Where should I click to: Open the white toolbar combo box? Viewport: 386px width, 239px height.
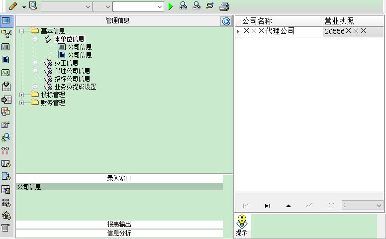[138, 6]
